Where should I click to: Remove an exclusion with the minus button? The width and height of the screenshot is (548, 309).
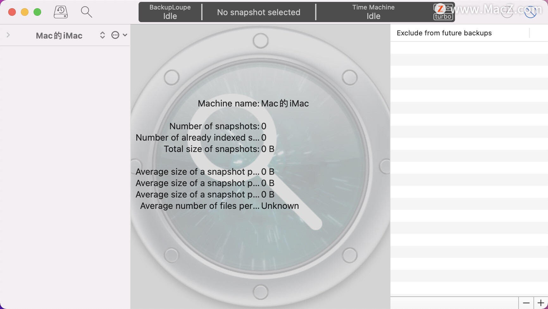(526, 303)
